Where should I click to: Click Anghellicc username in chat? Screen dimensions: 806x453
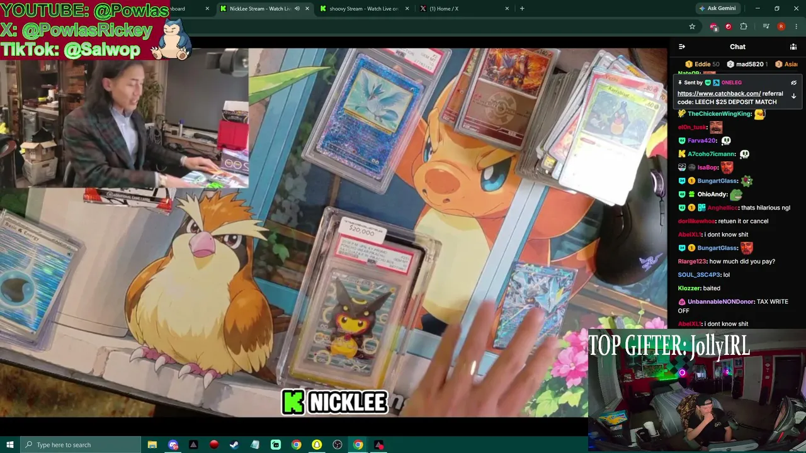tap(722, 208)
